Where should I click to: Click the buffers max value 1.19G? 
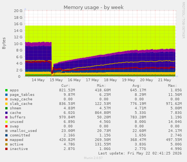(x=176, y=117)
